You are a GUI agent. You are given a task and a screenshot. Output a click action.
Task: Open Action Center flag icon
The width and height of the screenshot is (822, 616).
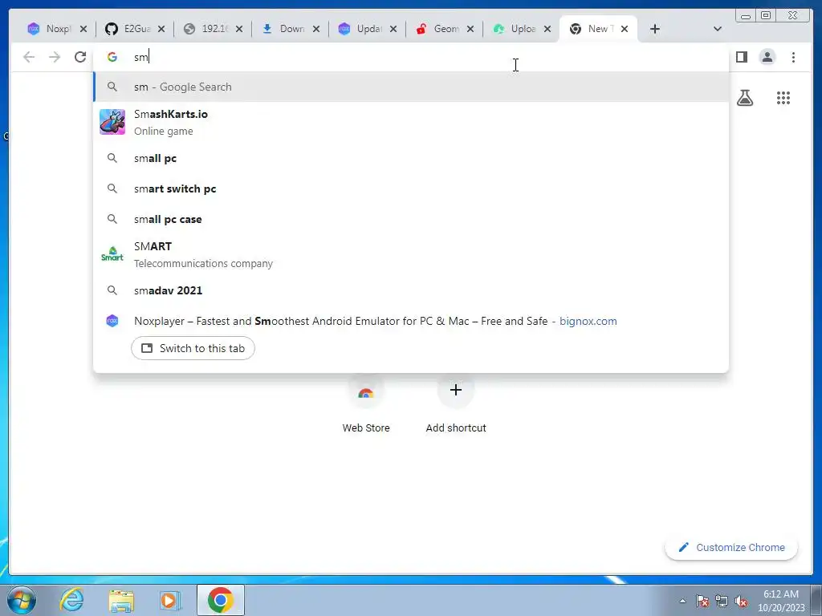click(x=702, y=601)
